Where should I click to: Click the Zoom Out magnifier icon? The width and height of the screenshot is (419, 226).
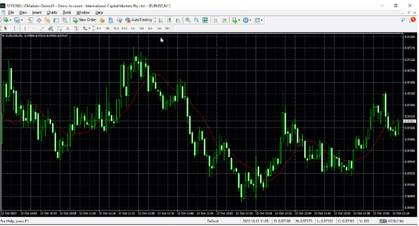click(197, 20)
